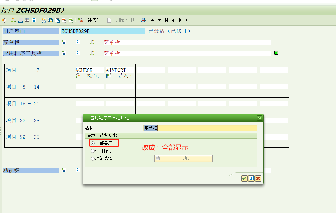Click the delete row icon

point(64,20)
